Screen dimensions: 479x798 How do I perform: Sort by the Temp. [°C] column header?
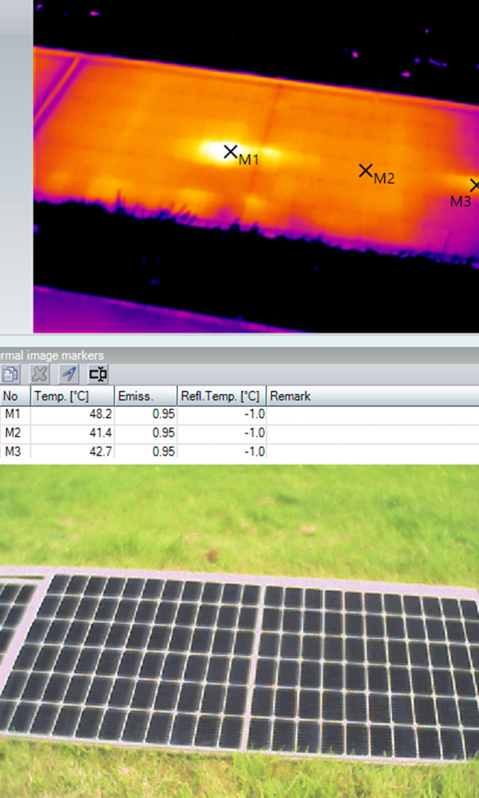click(73, 396)
